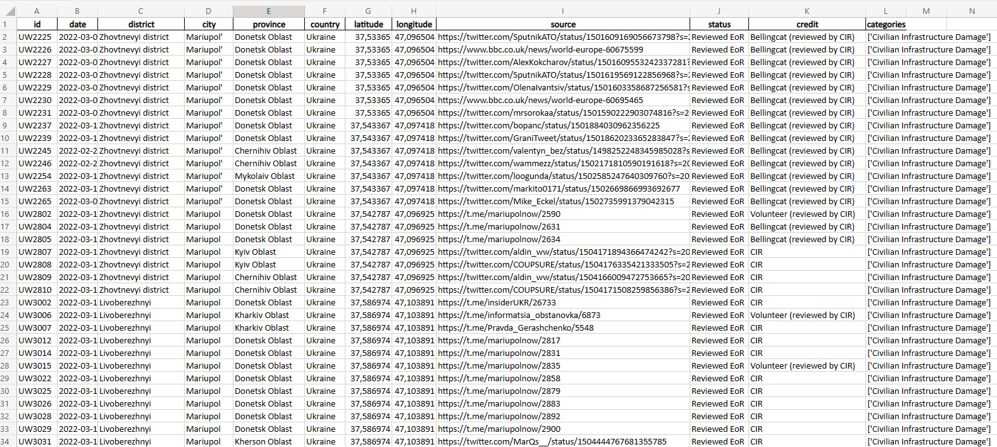Click the twitter.com/markito0171 source cell
The height and width of the screenshot is (447, 997).
point(563,188)
